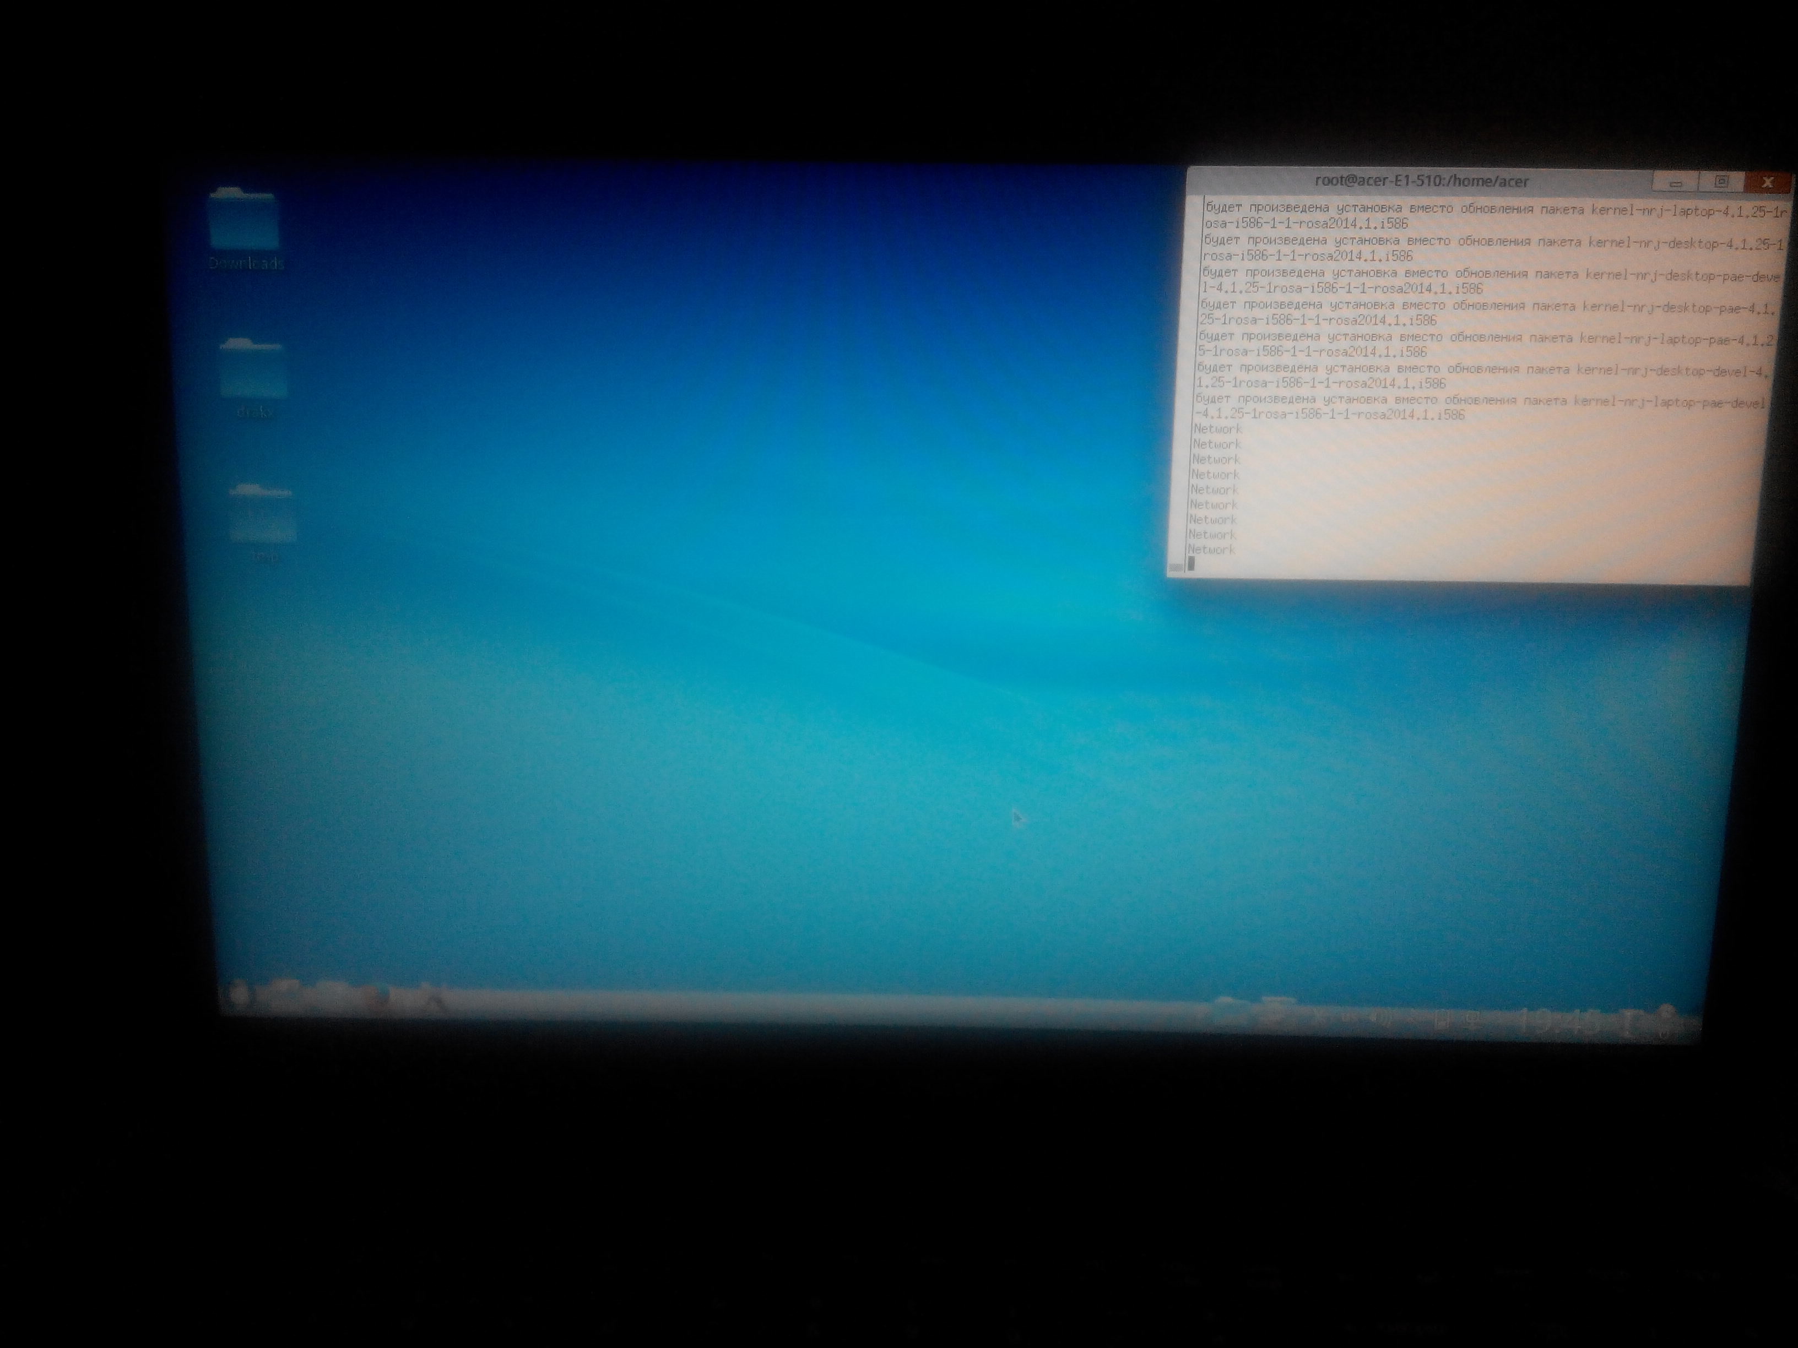Click the terminal title bar root@acer-E1-510:/home/acer
Viewport: 1798px width, 1348px height.
1421,181
